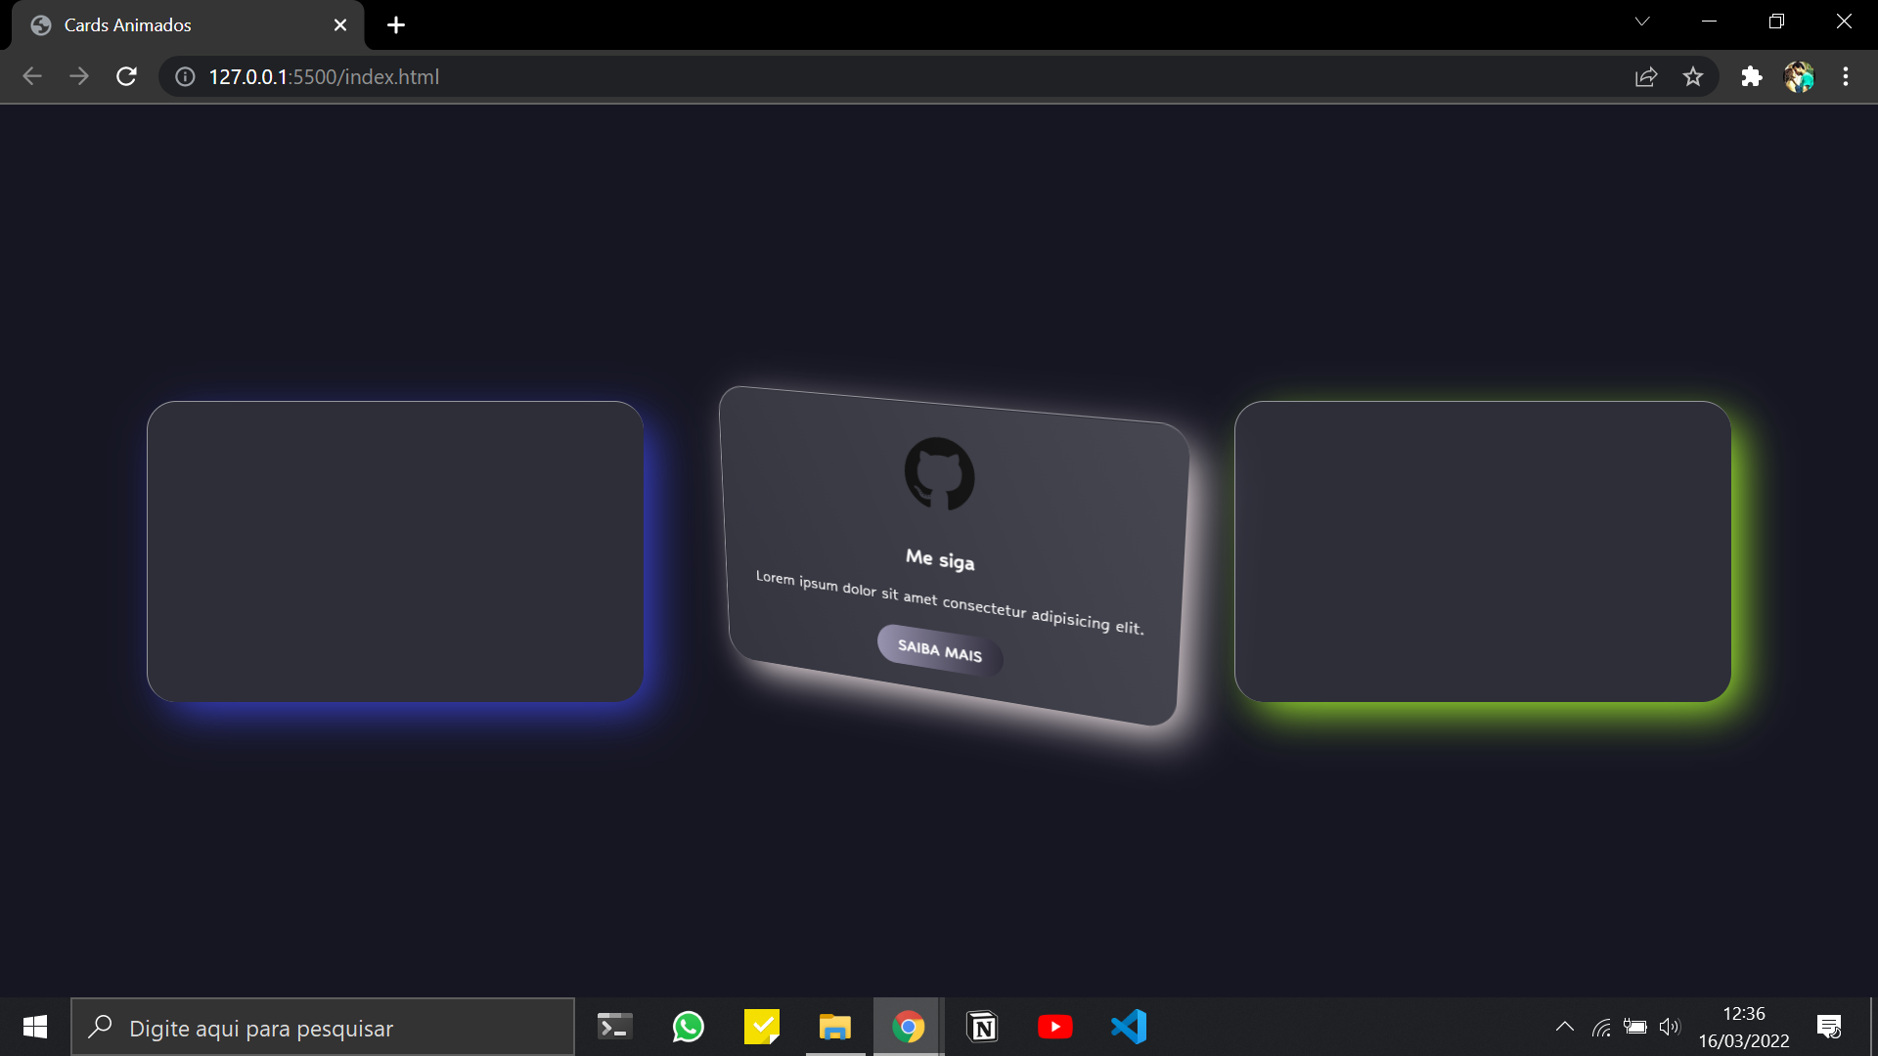Open Notion from the taskbar
The height and width of the screenshot is (1056, 1878).
pyautogui.click(x=982, y=1026)
